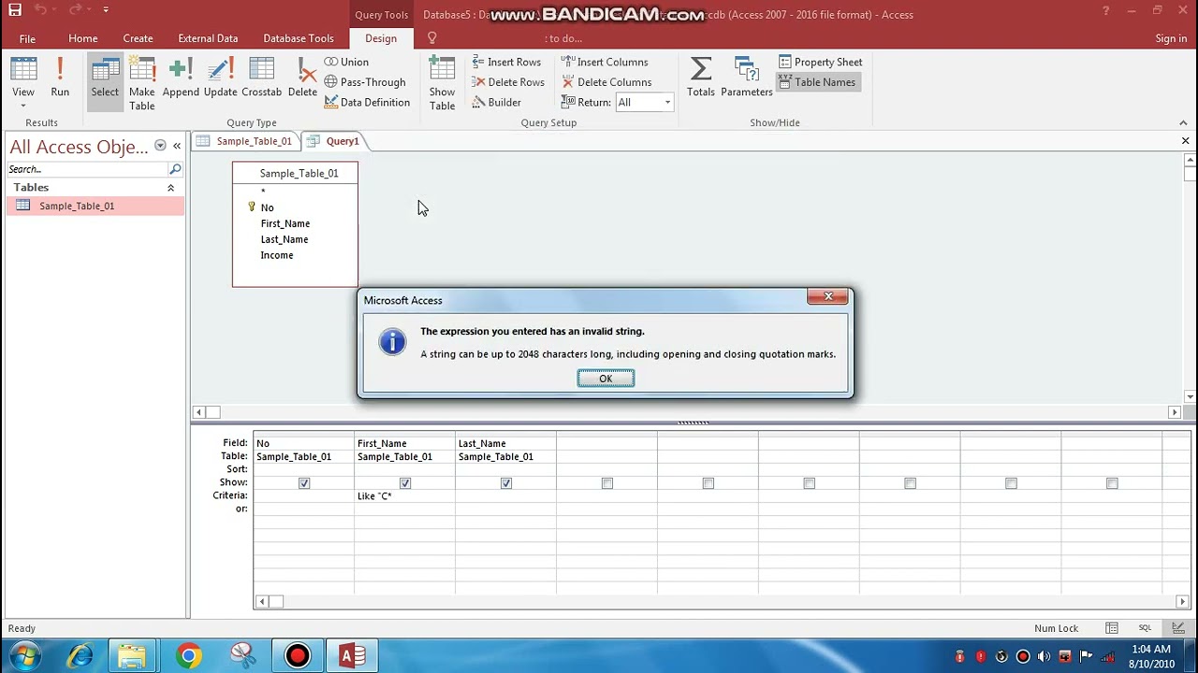Open the query Parameters dialog
The height and width of the screenshot is (673, 1198).
click(x=746, y=78)
